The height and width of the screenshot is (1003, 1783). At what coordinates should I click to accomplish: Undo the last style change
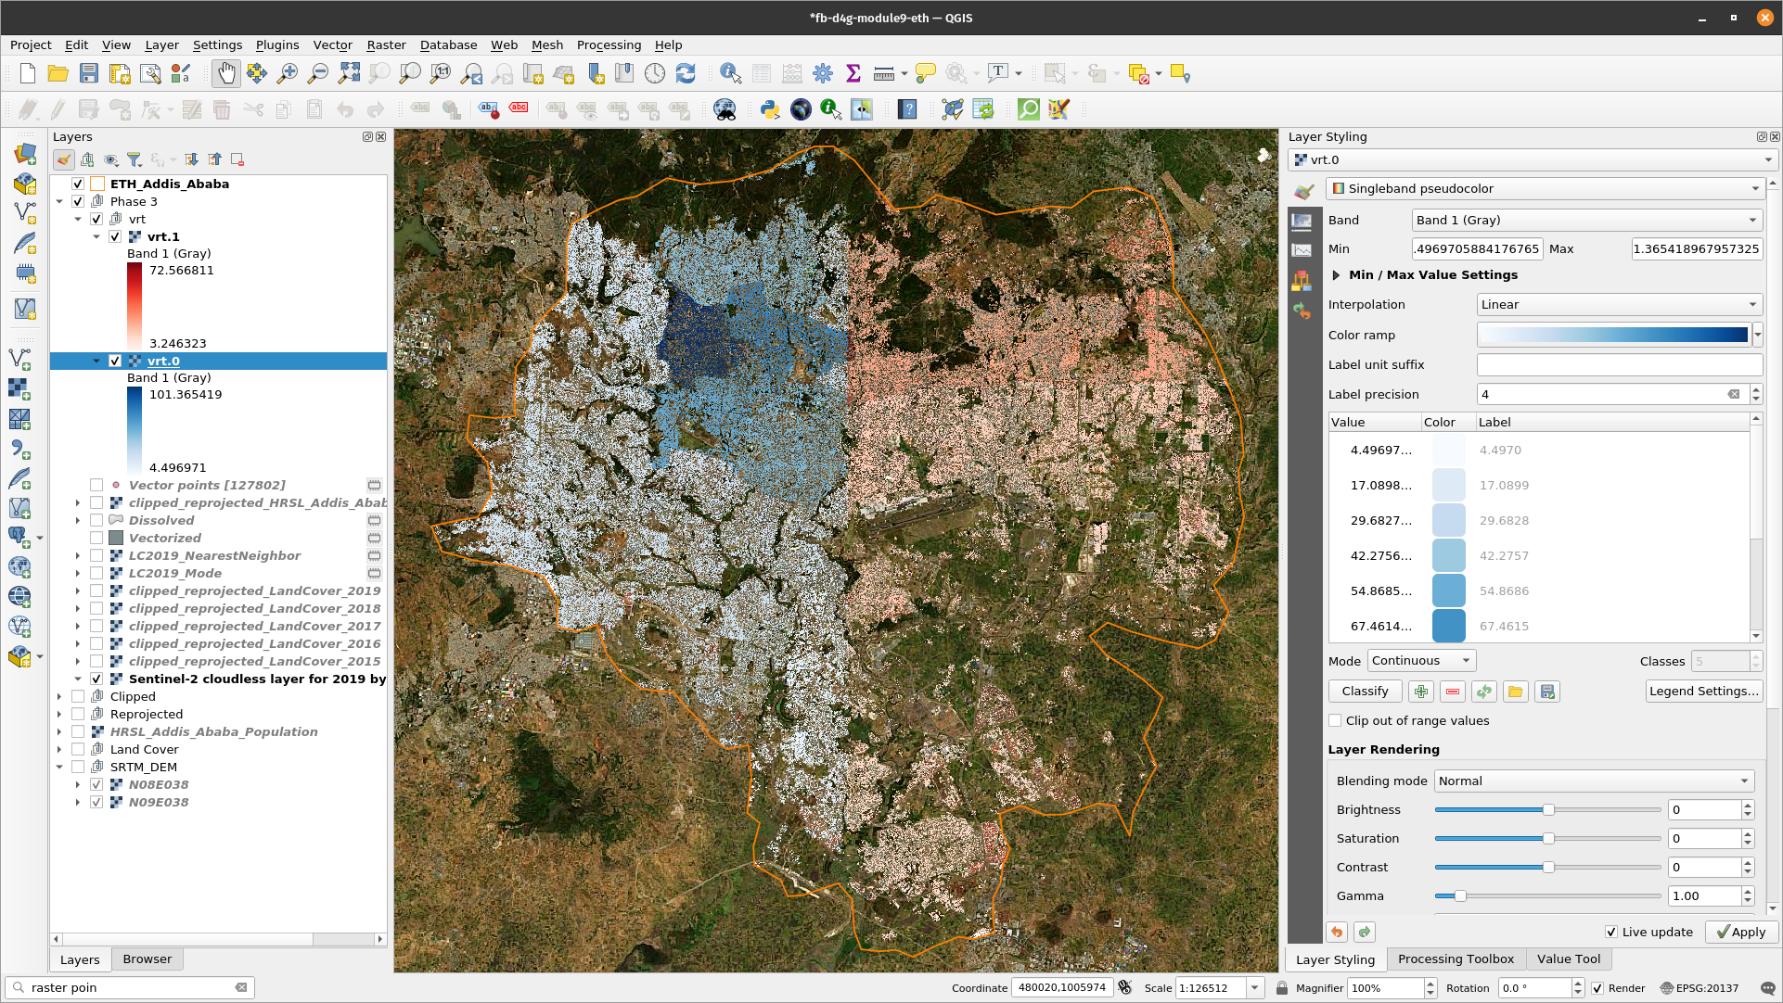pyautogui.click(x=1337, y=933)
